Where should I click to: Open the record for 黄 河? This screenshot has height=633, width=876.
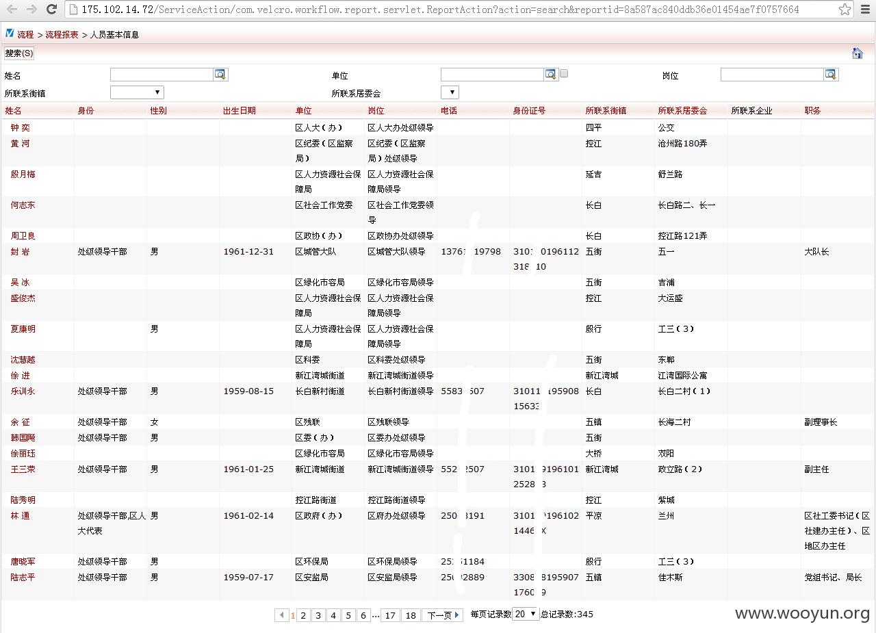click(x=20, y=144)
